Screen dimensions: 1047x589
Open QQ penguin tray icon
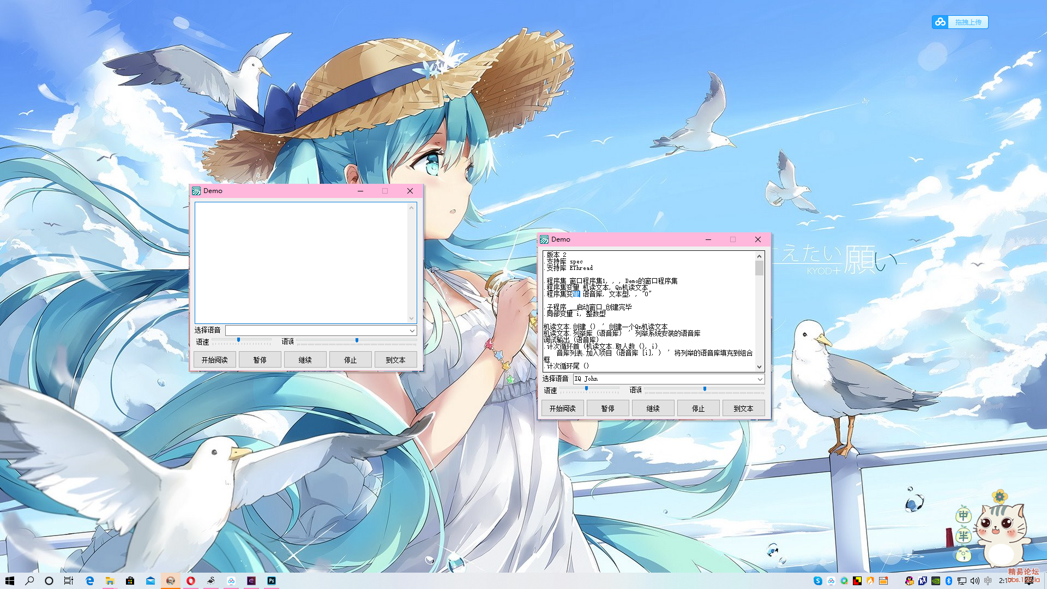click(910, 581)
